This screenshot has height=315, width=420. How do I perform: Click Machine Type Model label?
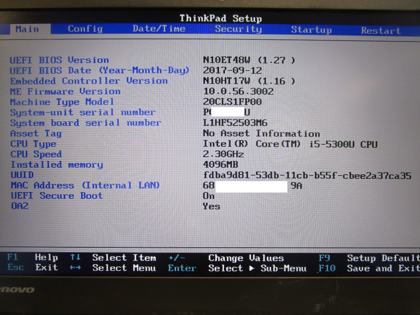[62, 102]
